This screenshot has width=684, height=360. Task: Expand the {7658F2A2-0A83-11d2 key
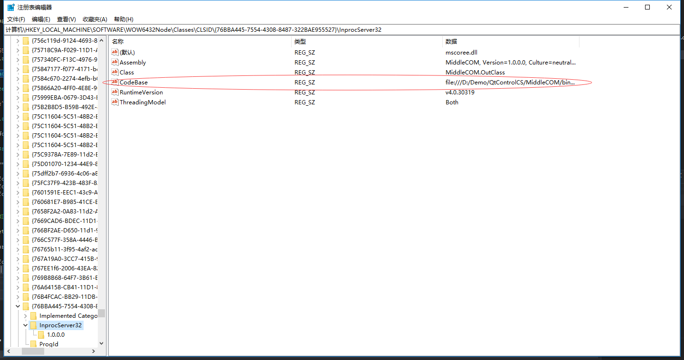coord(18,211)
